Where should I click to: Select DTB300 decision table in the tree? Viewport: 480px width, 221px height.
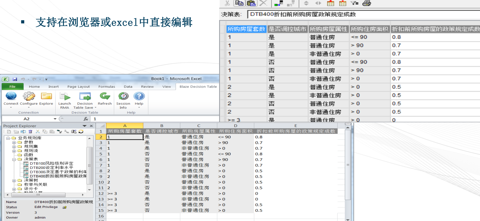click(x=58, y=172)
